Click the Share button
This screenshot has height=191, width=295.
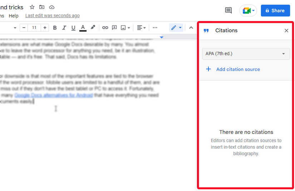point(275,10)
